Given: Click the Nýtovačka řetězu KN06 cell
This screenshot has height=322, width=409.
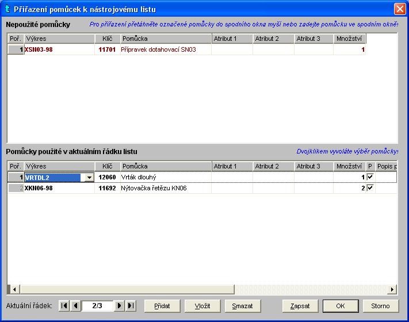Looking at the screenshot, I should (166, 188).
